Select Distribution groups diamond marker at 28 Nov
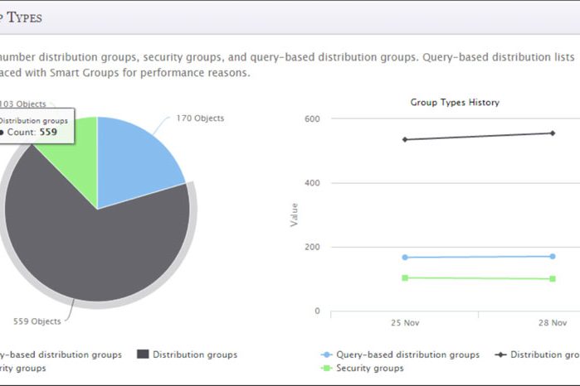This screenshot has height=386, width=580. click(x=553, y=133)
